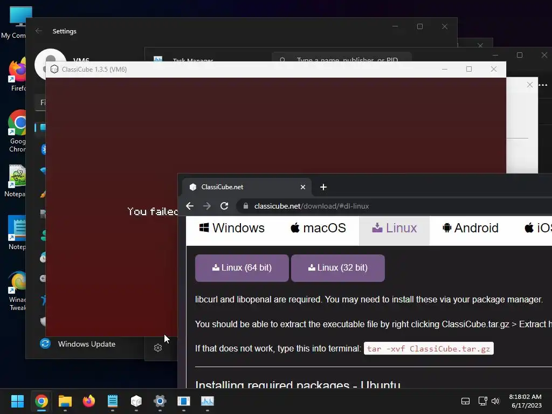
Task: Open Firefox from the taskbar
Action: (89, 401)
